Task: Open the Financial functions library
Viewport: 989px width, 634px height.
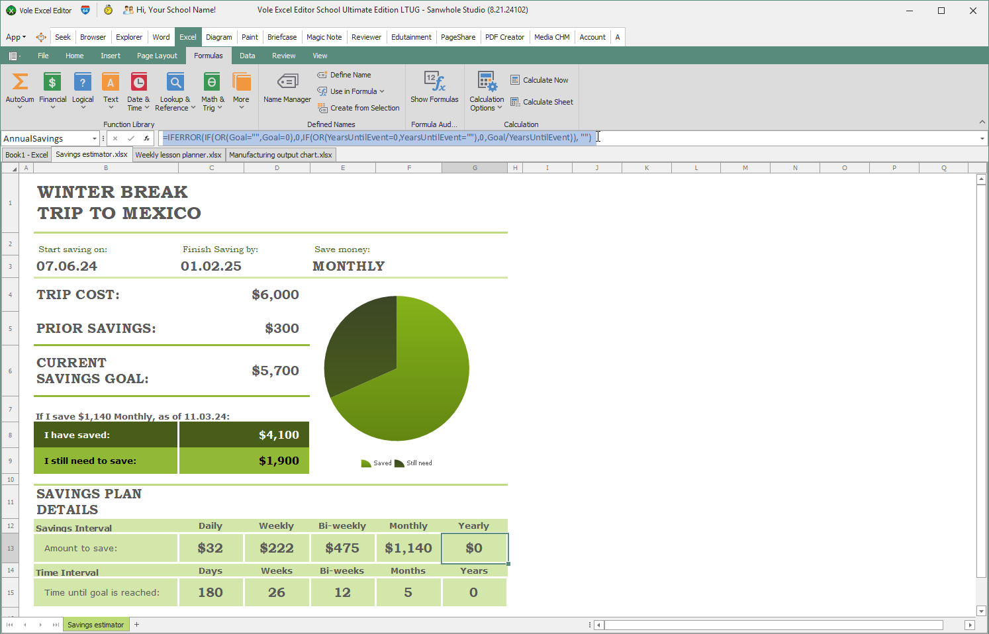Action: pos(52,91)
